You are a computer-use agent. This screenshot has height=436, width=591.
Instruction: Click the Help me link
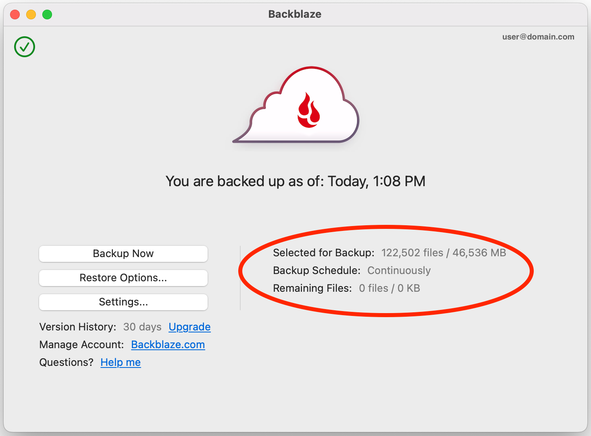click(x=121, y=362)
